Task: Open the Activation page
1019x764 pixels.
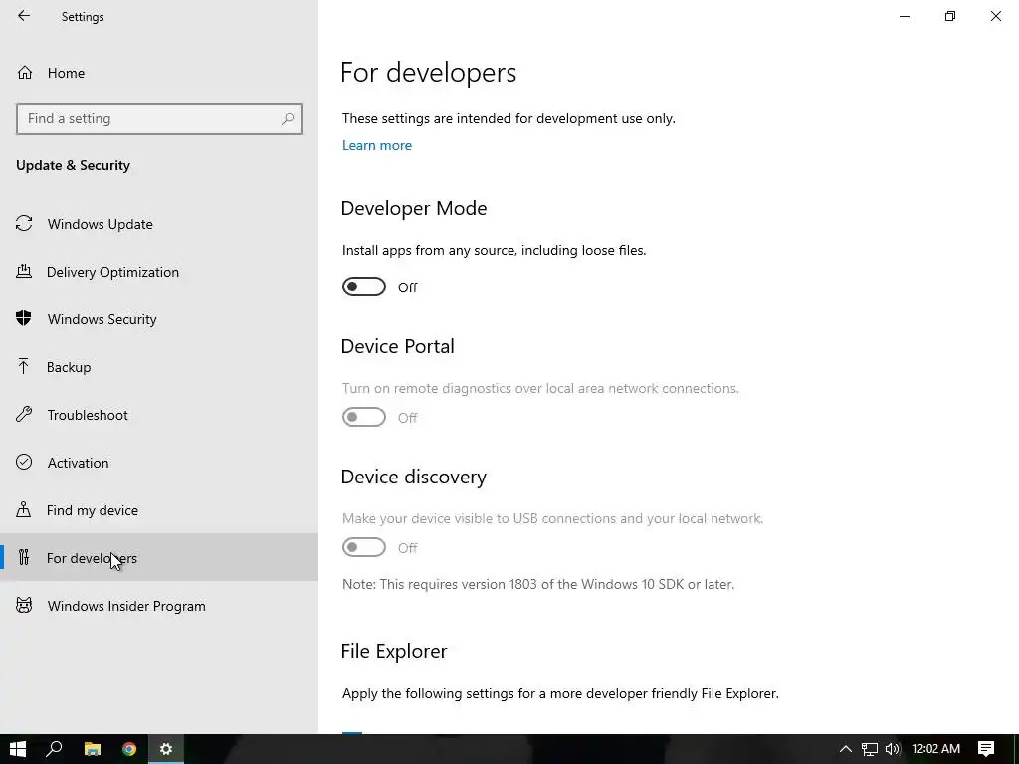Action: click(159, 463)
